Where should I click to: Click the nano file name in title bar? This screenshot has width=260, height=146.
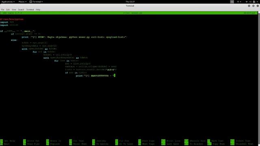coord(133,13)
